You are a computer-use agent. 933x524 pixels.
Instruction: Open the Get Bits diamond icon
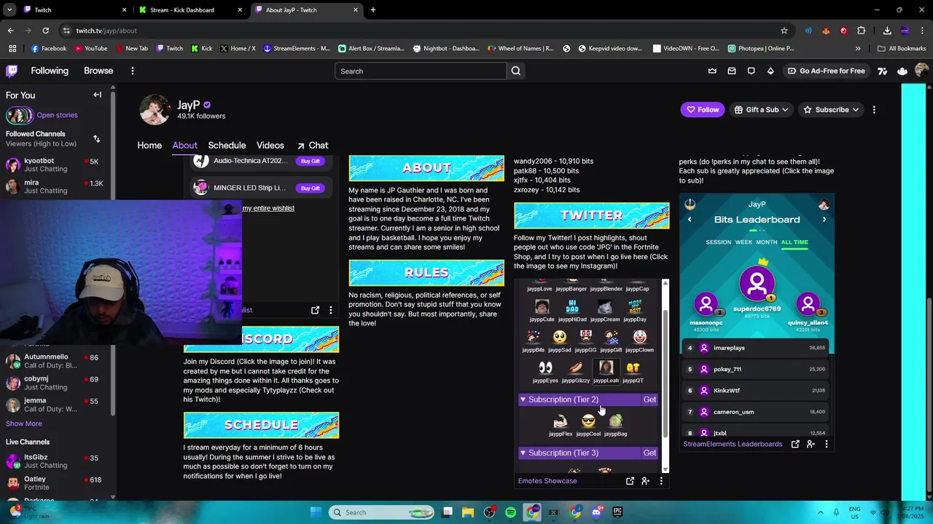click(770, 71)
